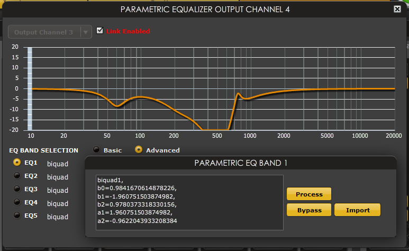
Task: Select the EQ5 band radio button
Action: coord(17,215)
